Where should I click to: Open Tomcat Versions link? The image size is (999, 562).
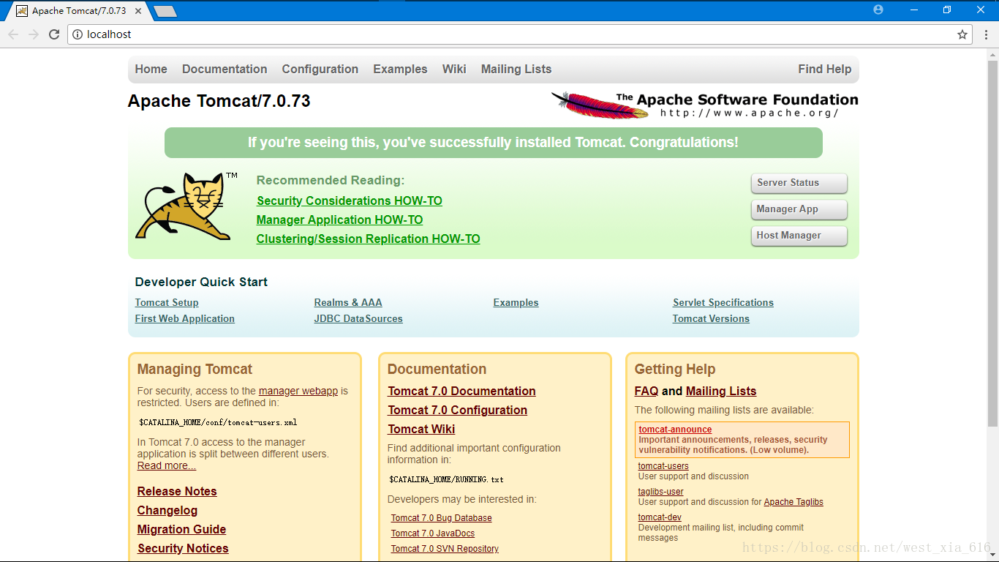pyautogui.click(x=711, y=318)
